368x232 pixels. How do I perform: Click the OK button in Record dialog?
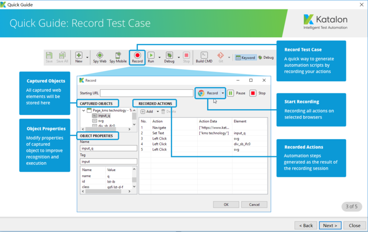click(x=226, y=204)
